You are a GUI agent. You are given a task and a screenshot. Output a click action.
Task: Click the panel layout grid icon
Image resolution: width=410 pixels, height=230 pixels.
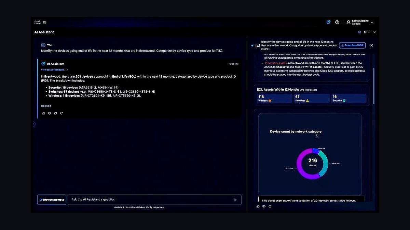(x=365, y=32)
